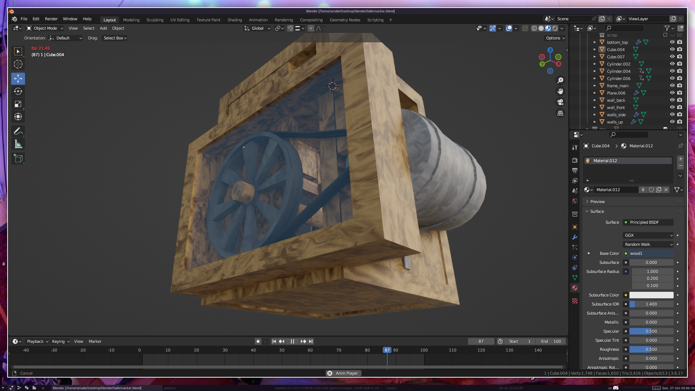Switch to the Shading workspace tab
695x391 pixels.
pyautogui.click(x=235, y=20)
